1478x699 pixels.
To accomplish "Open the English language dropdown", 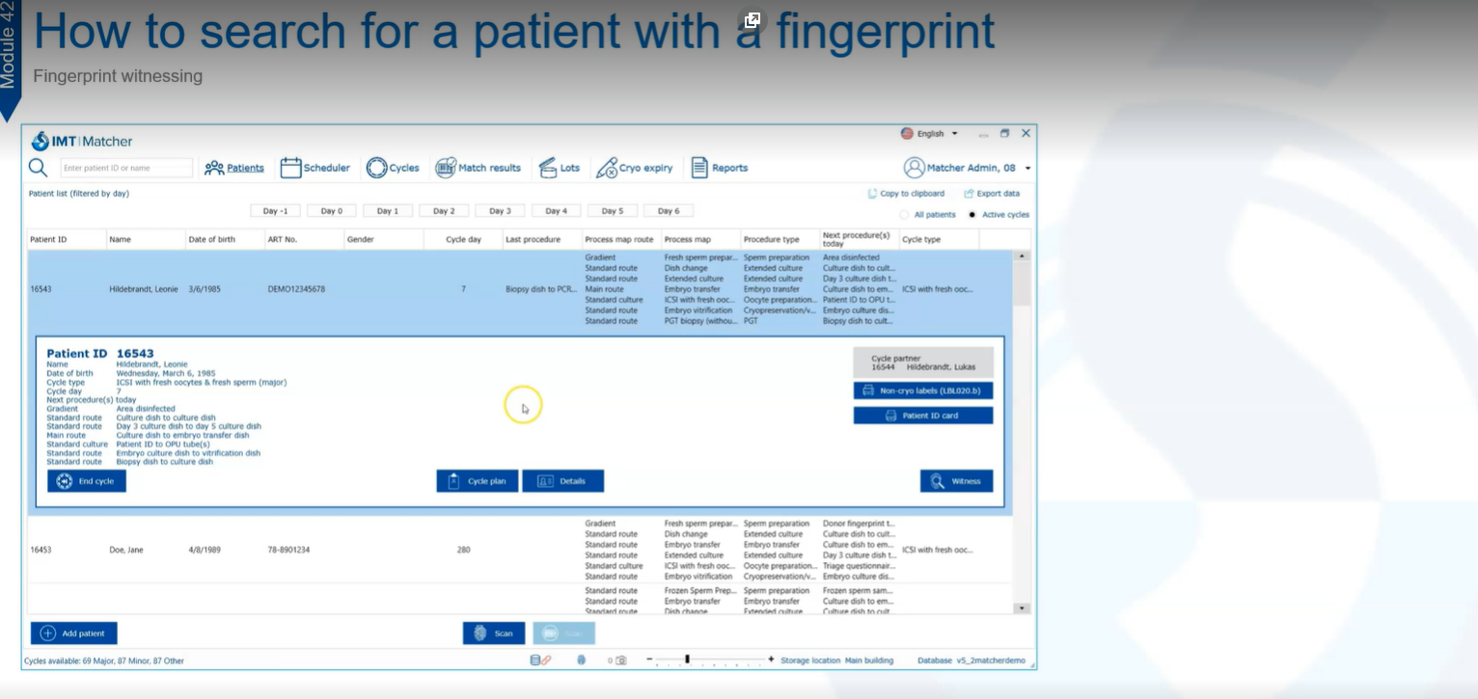I will pyautogui.click(x=930, y=134).
